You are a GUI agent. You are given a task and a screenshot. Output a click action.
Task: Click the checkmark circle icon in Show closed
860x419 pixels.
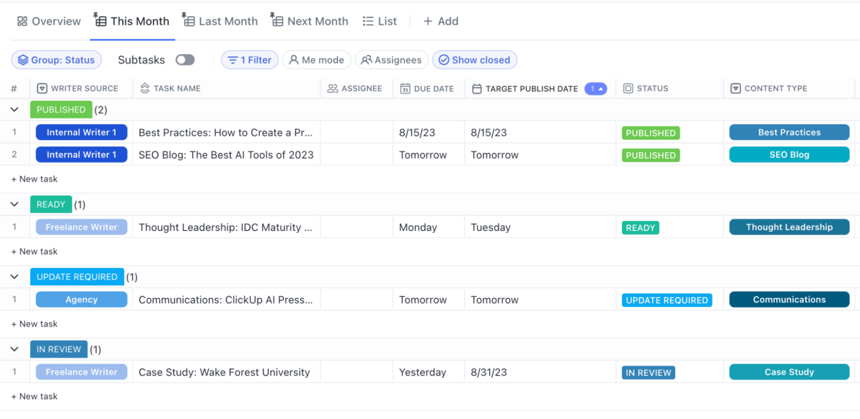443,60
